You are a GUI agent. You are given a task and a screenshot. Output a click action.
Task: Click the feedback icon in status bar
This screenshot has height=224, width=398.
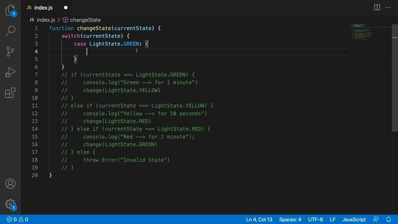click(376, 220)
